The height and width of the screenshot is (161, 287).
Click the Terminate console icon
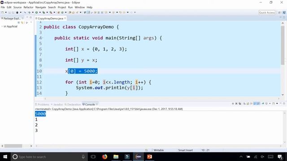(x=233, y=103)
